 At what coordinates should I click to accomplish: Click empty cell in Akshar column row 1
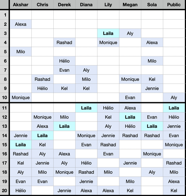click(21, 15)
